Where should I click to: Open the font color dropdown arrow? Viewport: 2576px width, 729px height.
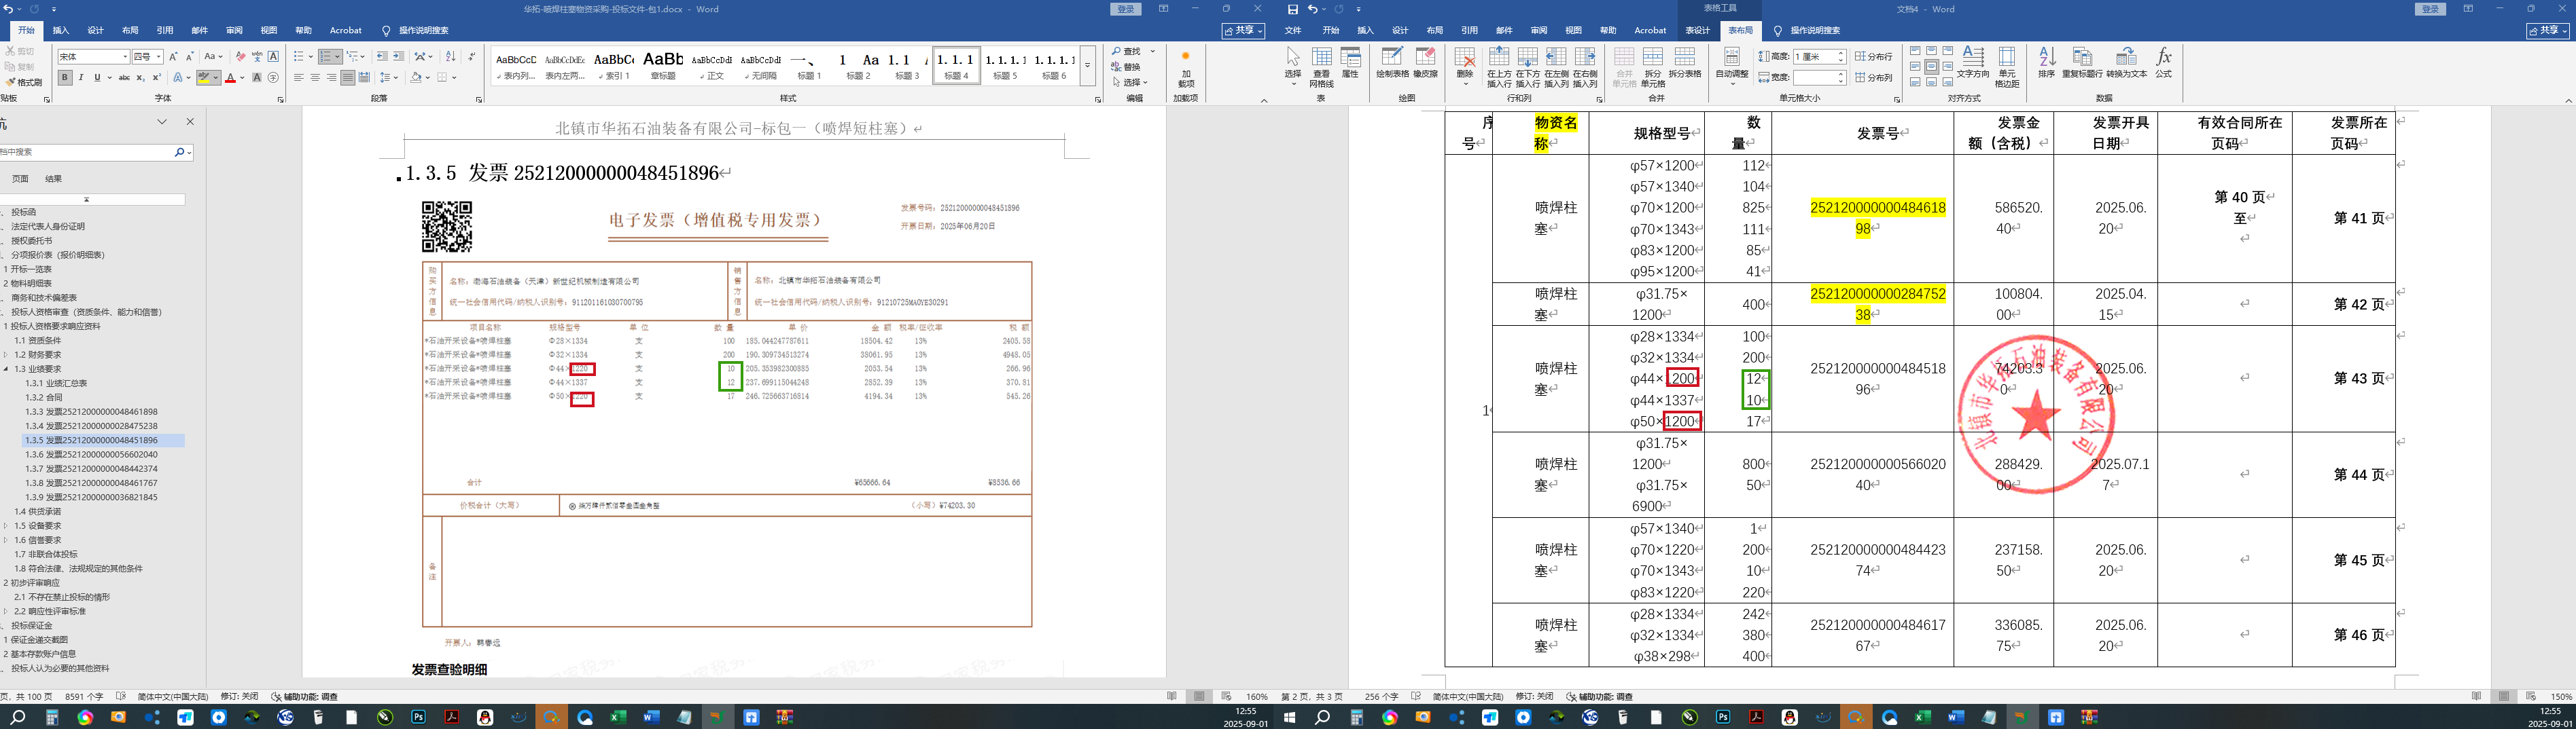coord(241,78)
